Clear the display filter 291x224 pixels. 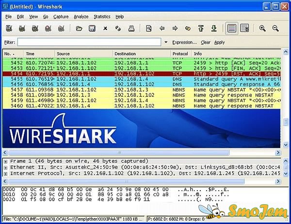(206, 43)
